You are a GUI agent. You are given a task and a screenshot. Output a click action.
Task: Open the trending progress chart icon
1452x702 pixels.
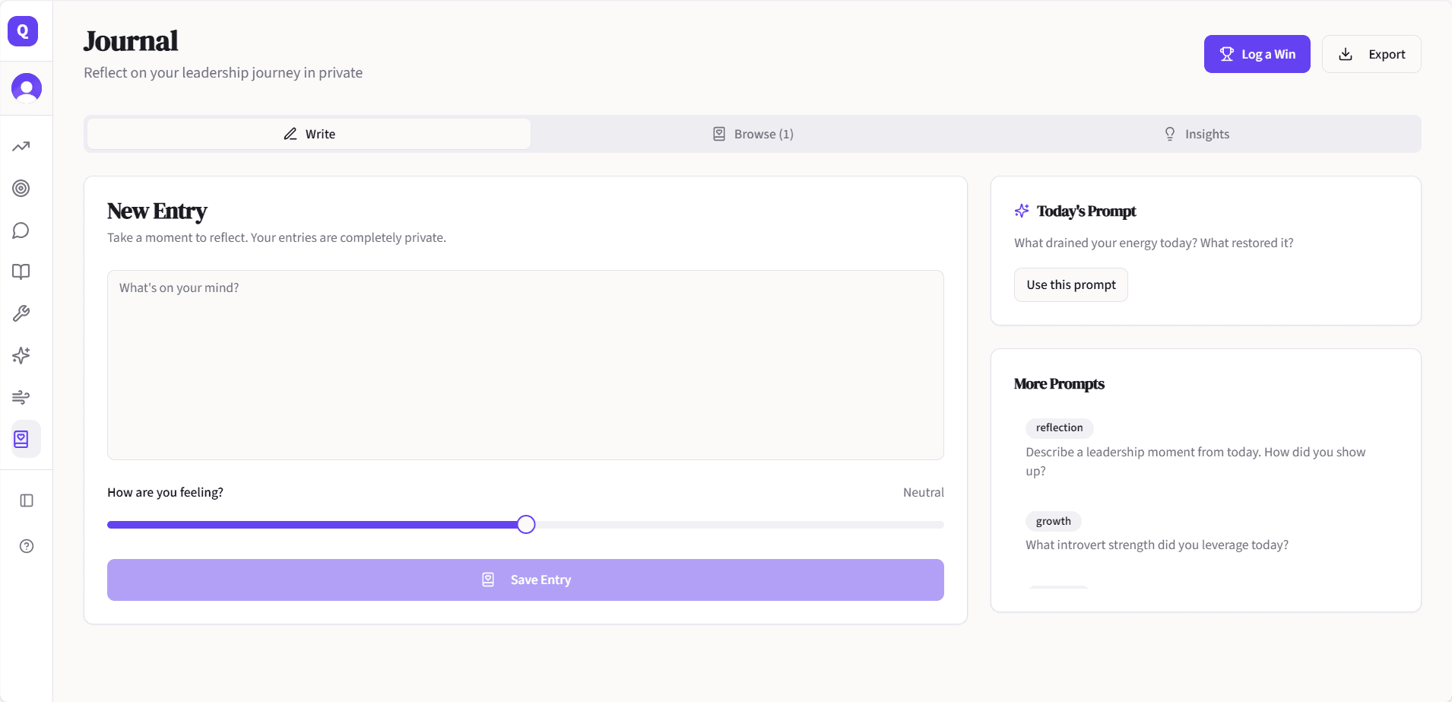click(21, 147)
